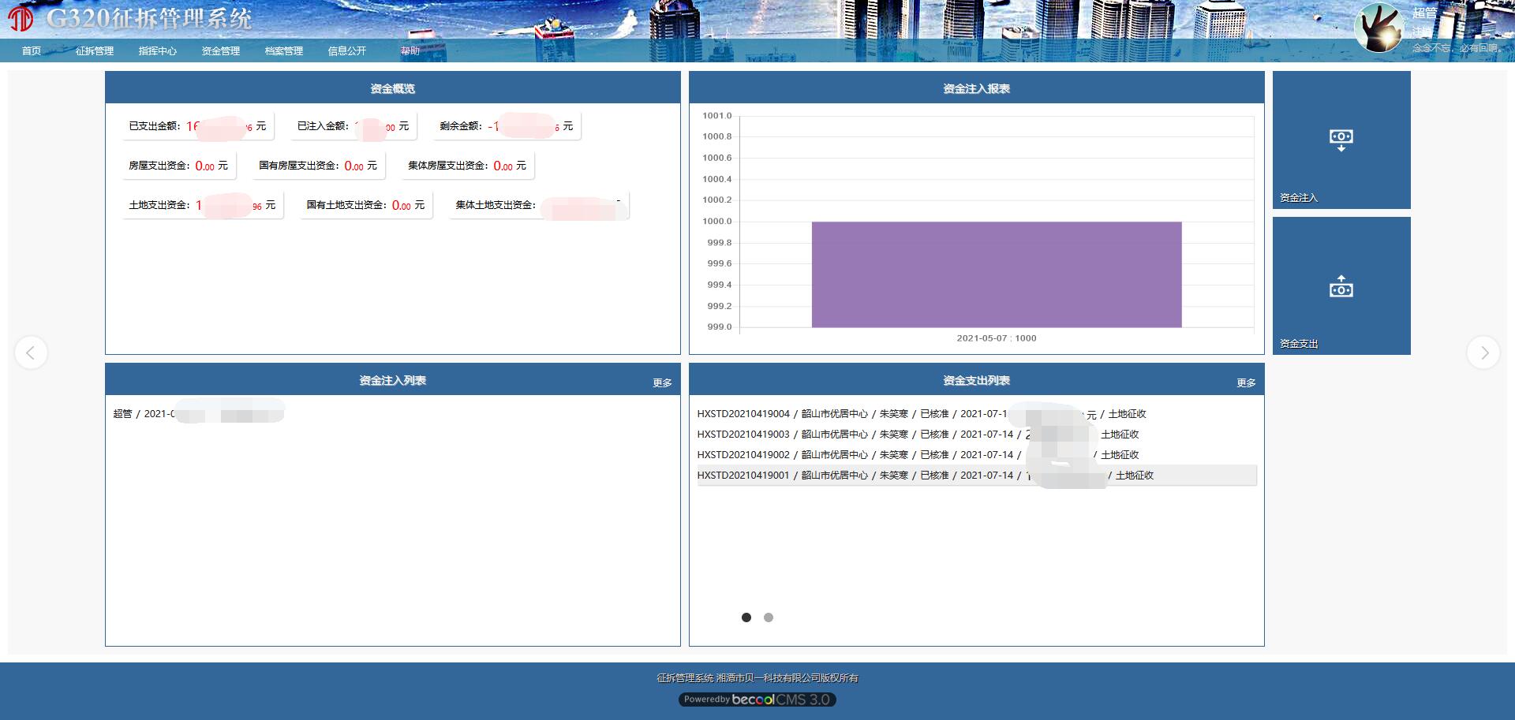Open expense record HXSTD20210419004
1515x720 pixels.
click(743, 414)
